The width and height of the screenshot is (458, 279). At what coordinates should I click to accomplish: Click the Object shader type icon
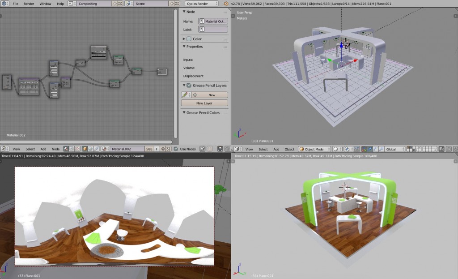point(85,148)
